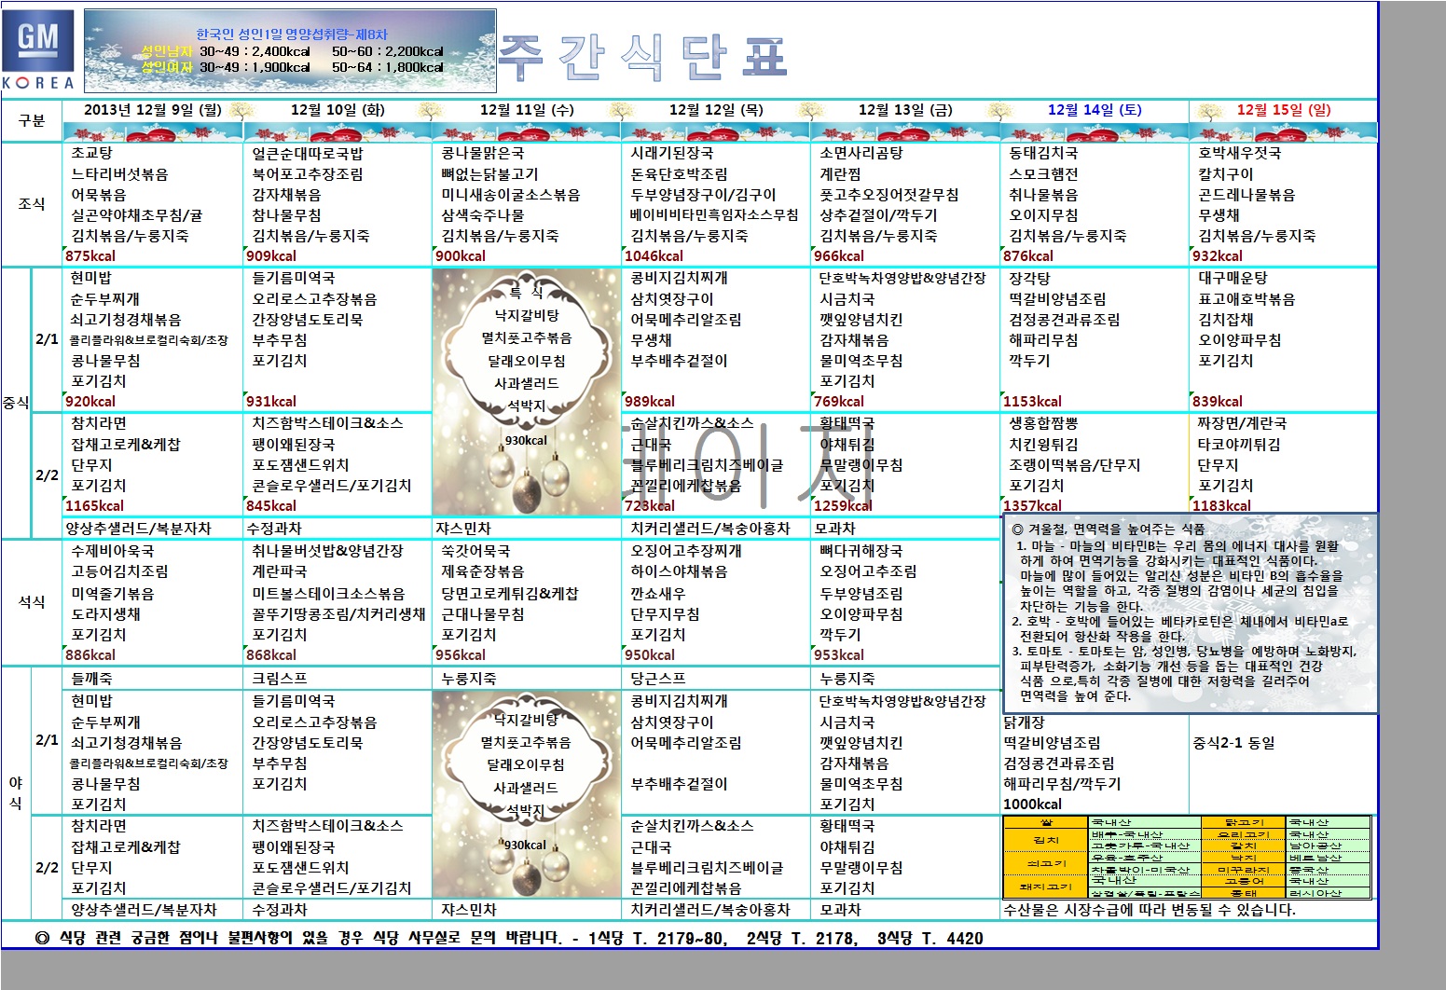Click the '1000kcal' calorie value
The width and height of the screenshot is (1446, 990).
coord(1032,804)
